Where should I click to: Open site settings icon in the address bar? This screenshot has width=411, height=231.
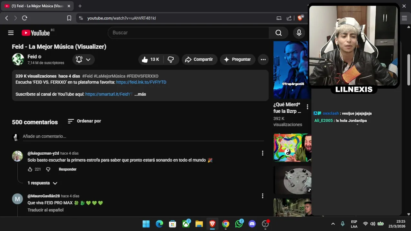point(81,18)
